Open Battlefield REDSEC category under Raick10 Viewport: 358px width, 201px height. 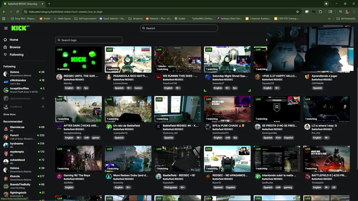coord(223,179)
